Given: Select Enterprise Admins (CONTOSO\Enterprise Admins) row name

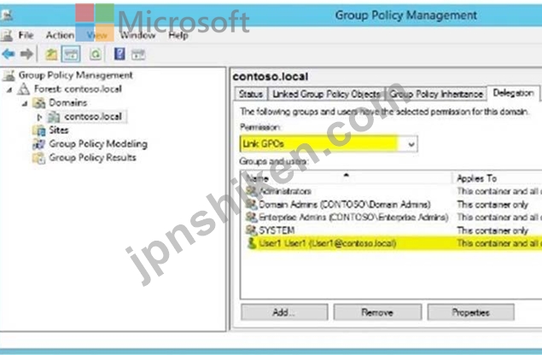Looking at the screenshot, I should pyautogui.click(x=353, y=217).
